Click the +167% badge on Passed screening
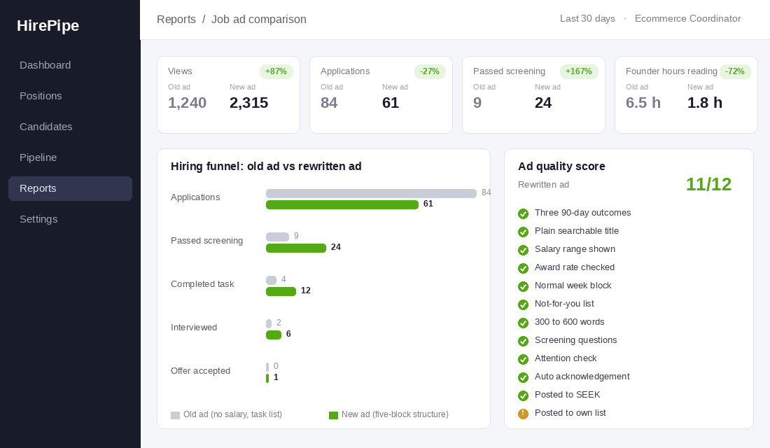 point(578,71)
